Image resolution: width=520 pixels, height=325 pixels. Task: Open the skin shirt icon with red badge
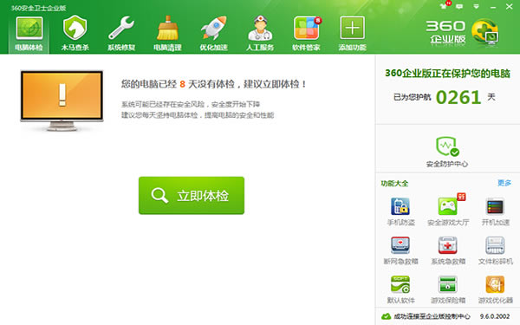point(445,6)
